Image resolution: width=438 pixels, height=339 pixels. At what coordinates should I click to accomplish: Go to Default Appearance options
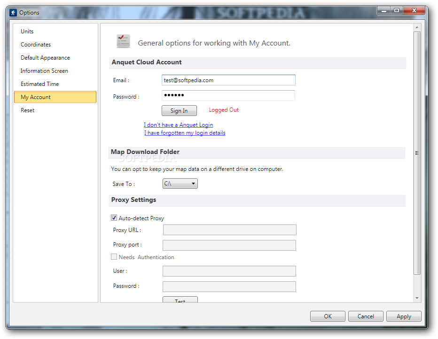point(45,57)
